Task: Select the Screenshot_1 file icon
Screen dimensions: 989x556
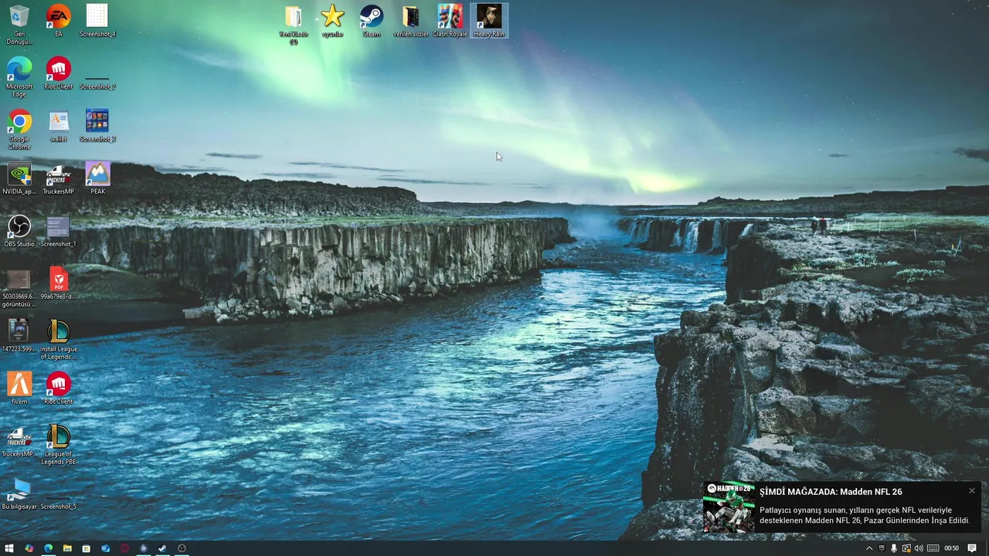Action: tap(59, 231)
